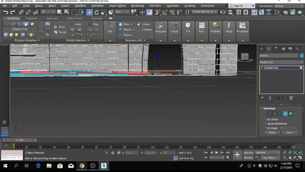Expand the Editable Poly stack entry
305x172 pixels.
(x=262, y=68)
